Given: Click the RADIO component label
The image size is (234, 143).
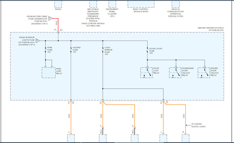Looking at the screenshot, I should pyautogui.click(x=58, y=9).
